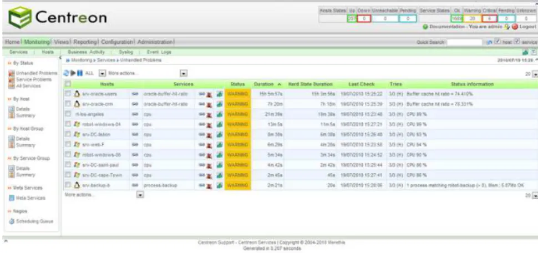Check the srv-oracle-crm row checkbox
Image resolution: width=538 pixels, height=253 pixels.
[68, 104]
